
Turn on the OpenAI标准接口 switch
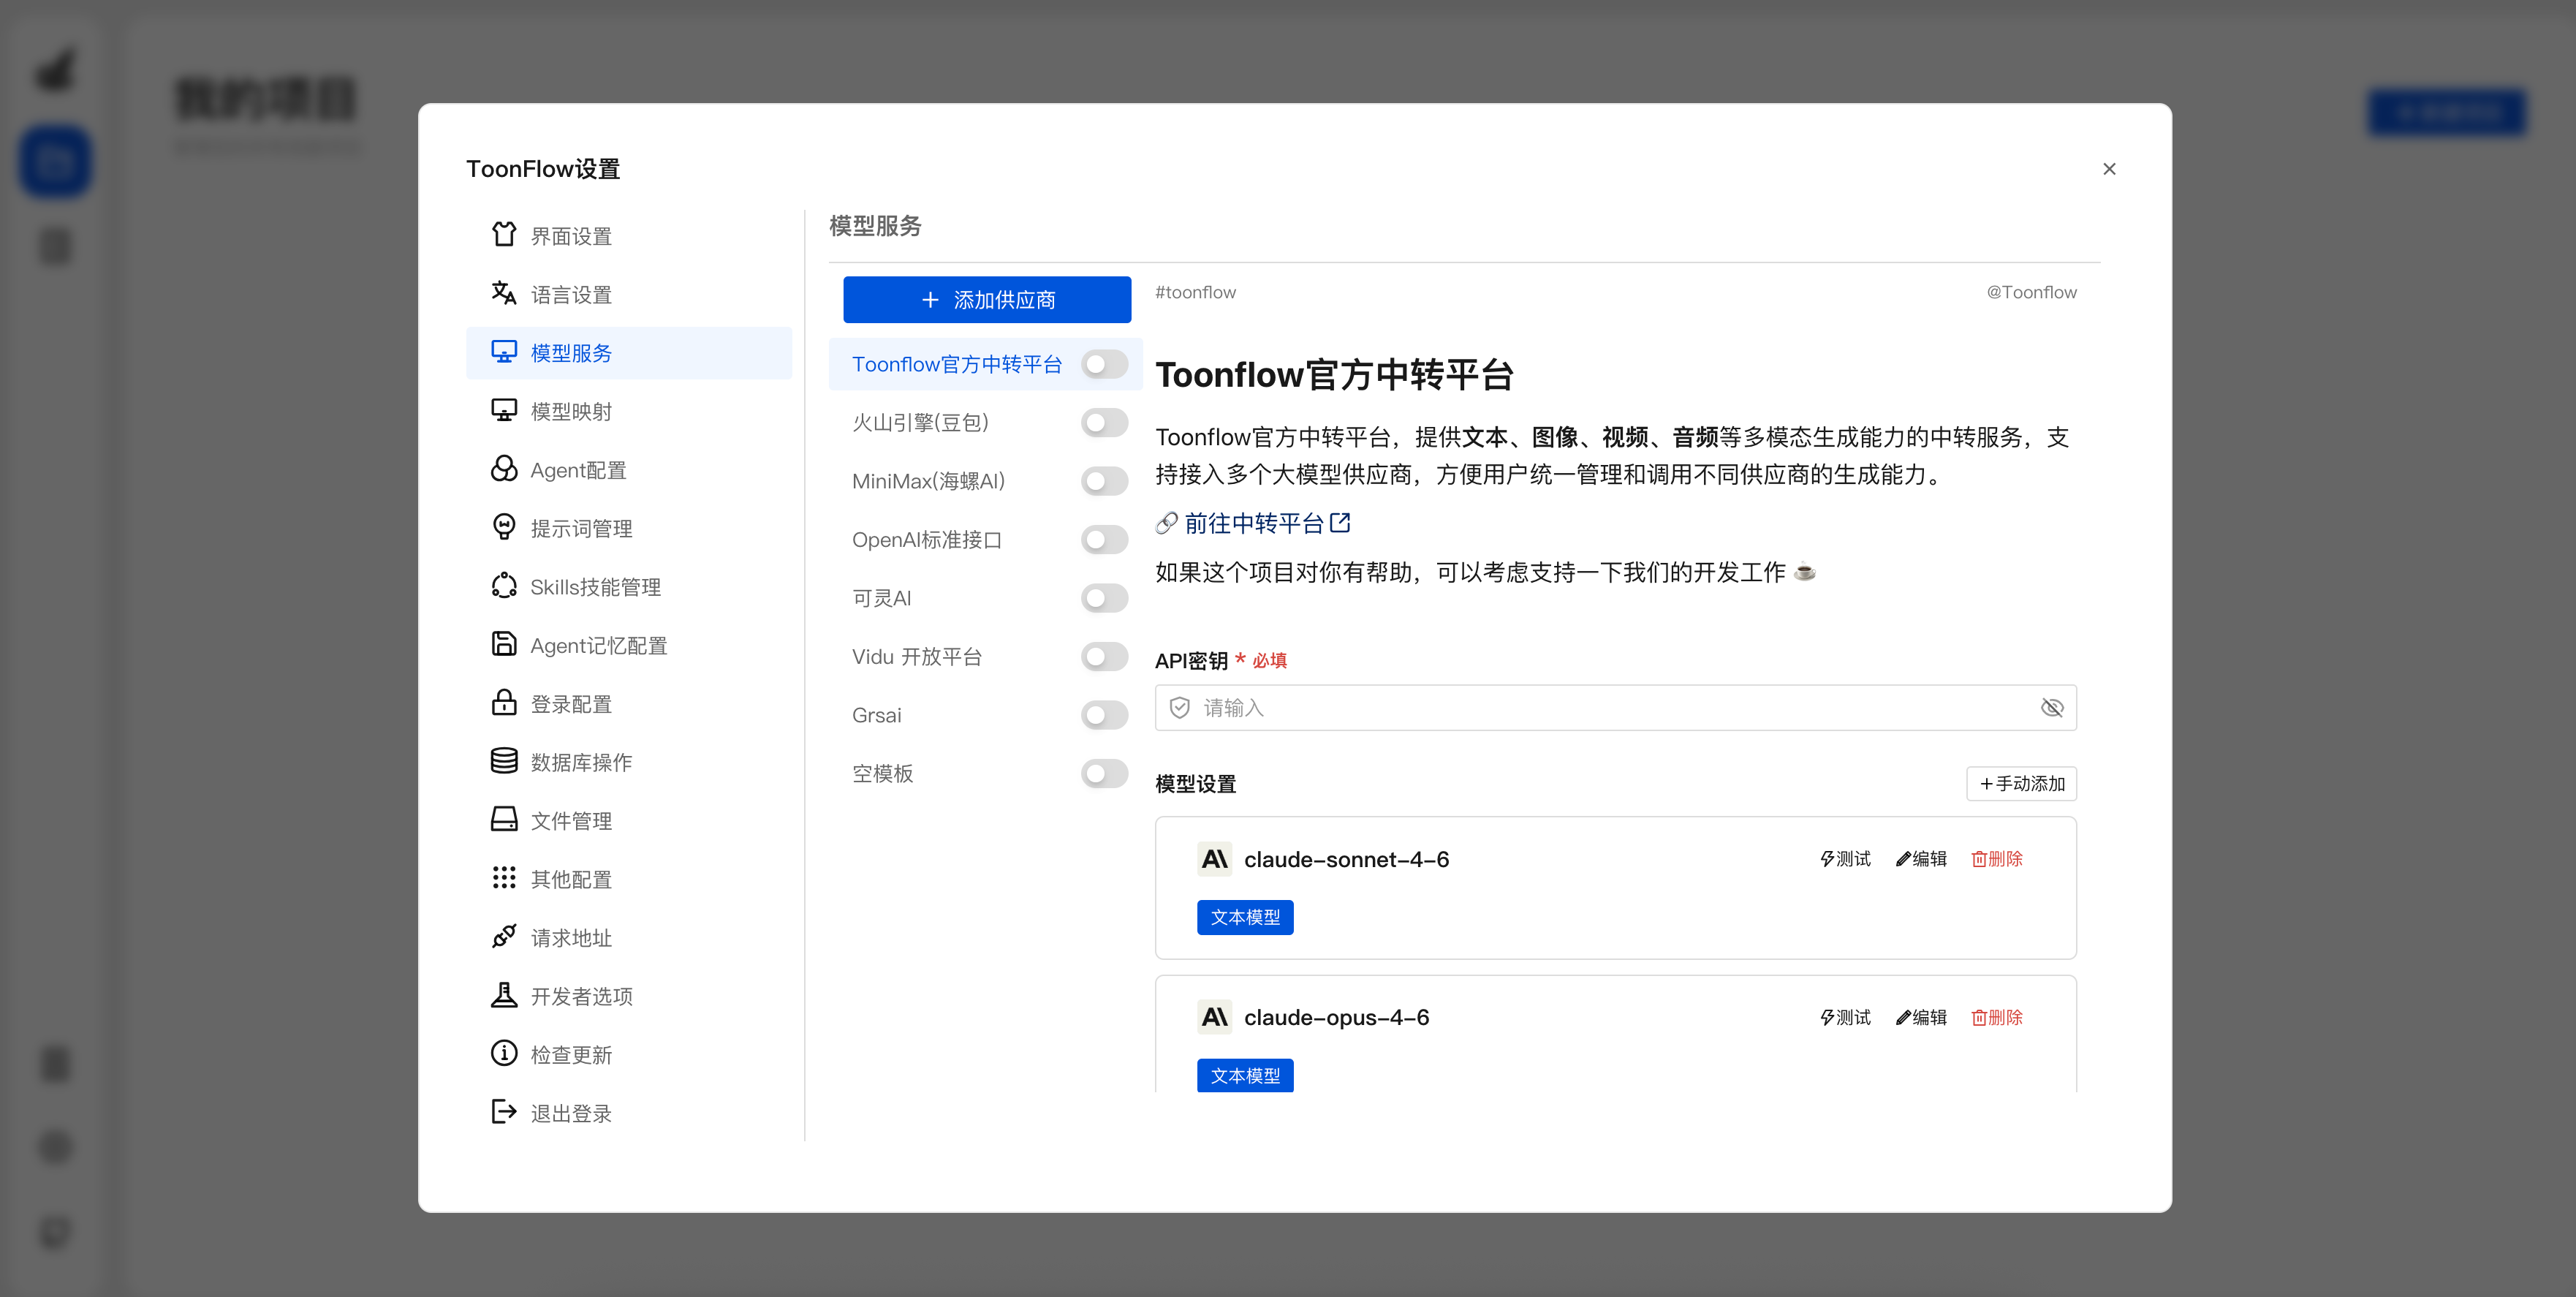1105,540
